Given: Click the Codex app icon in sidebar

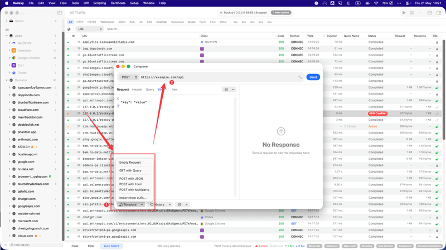Looking at the screenshot, I should 13,73.
